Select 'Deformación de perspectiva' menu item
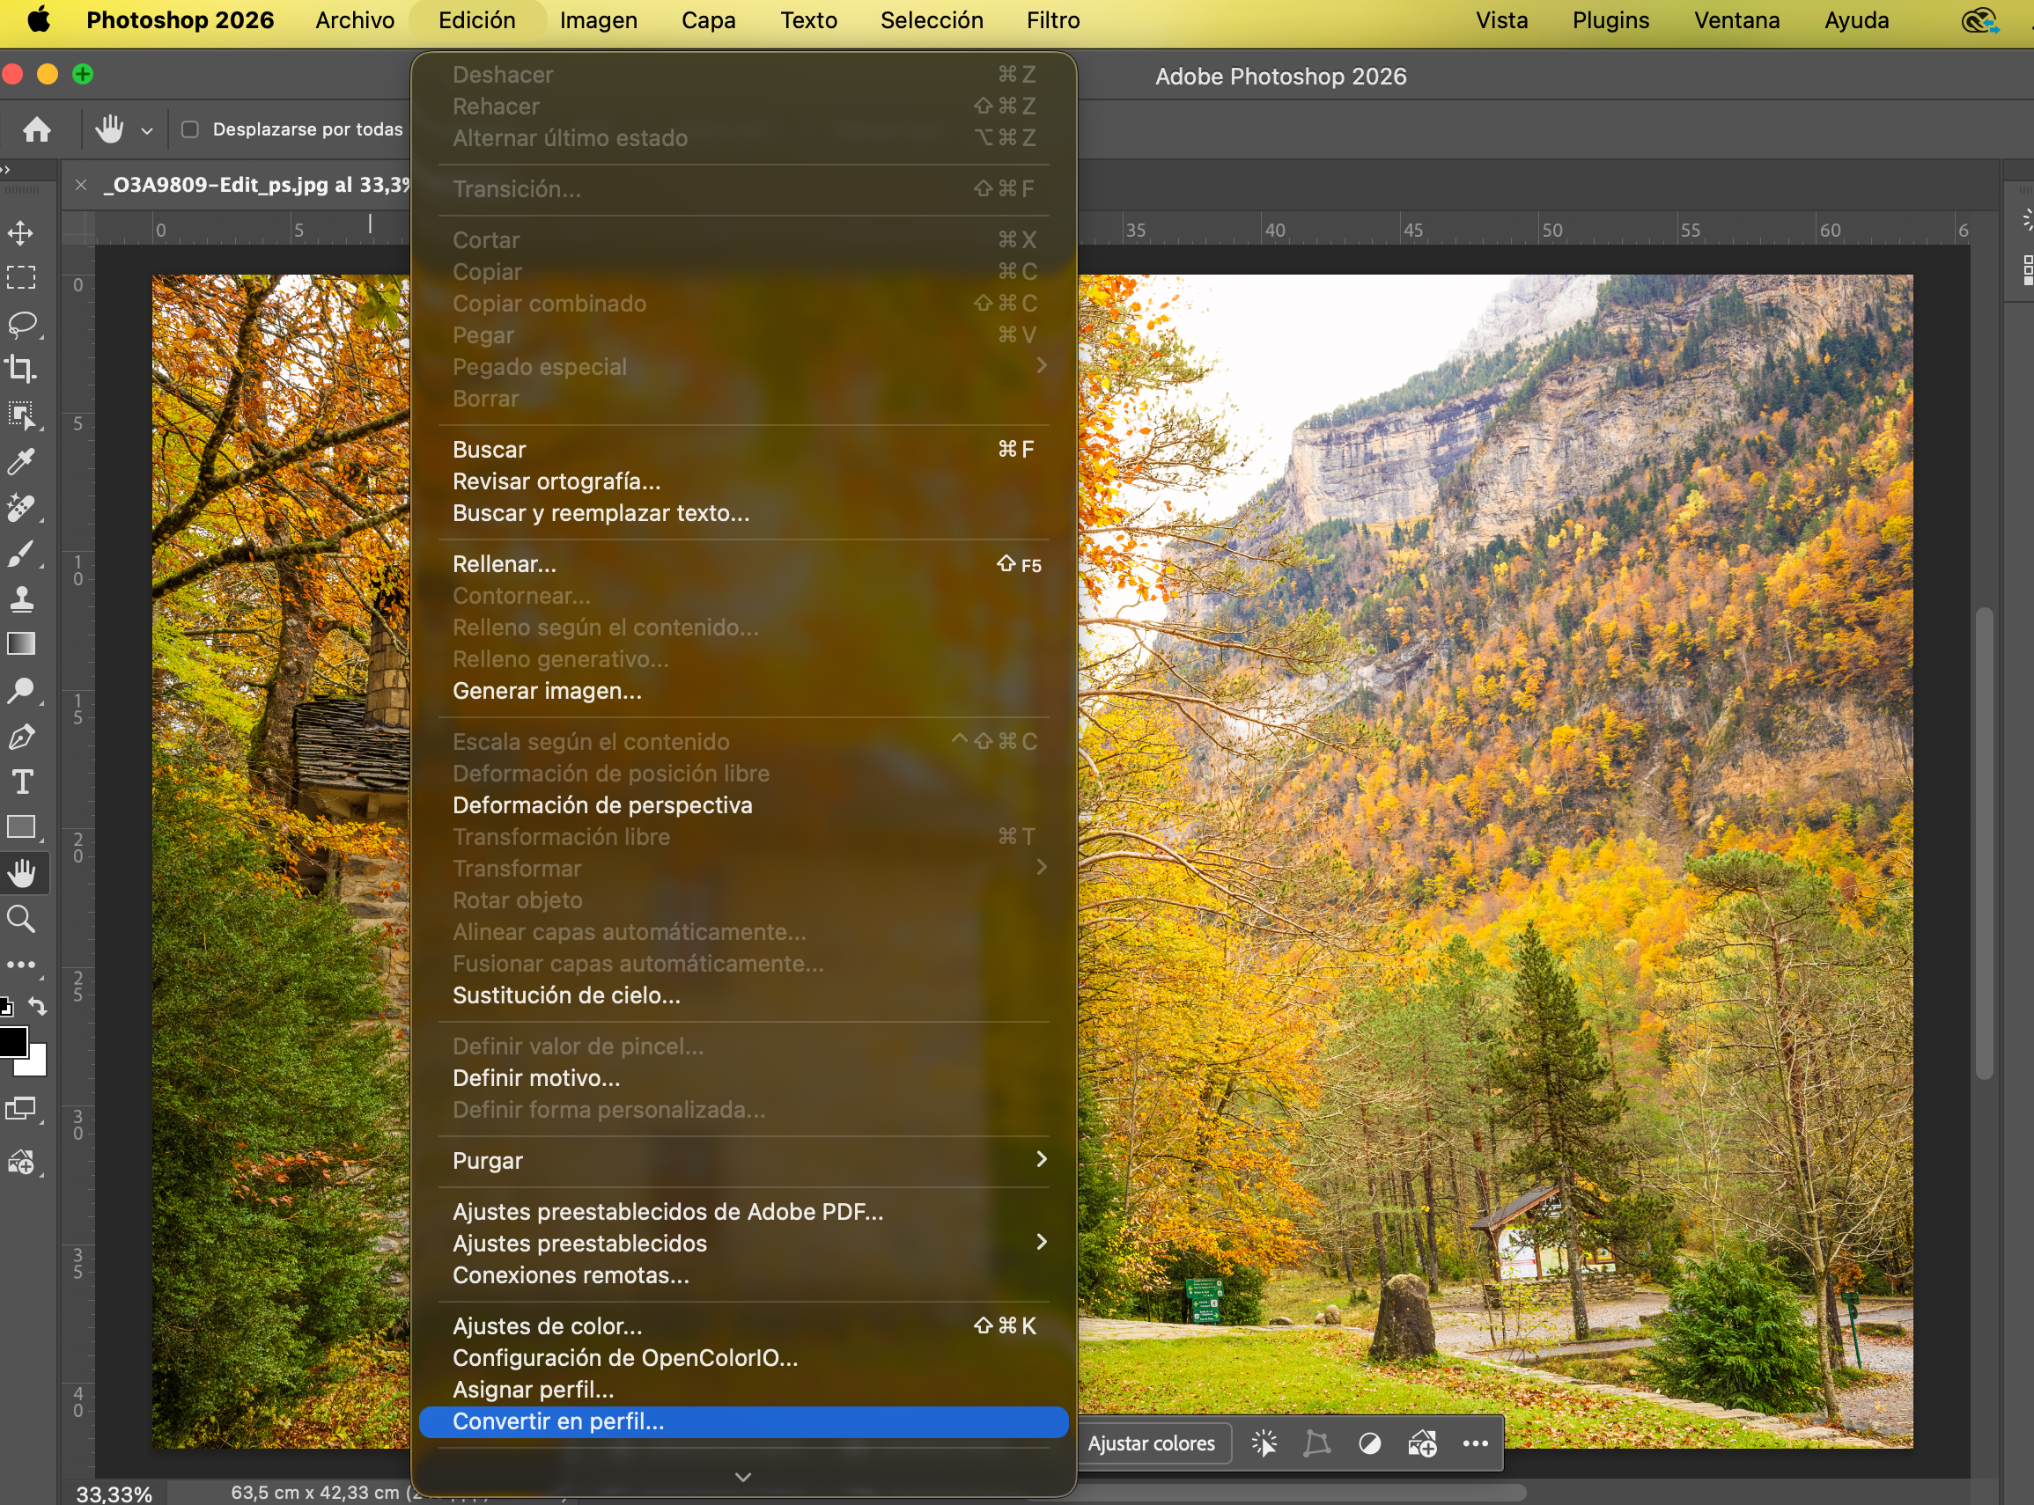2034x1505 pixels. click(744, 805)
